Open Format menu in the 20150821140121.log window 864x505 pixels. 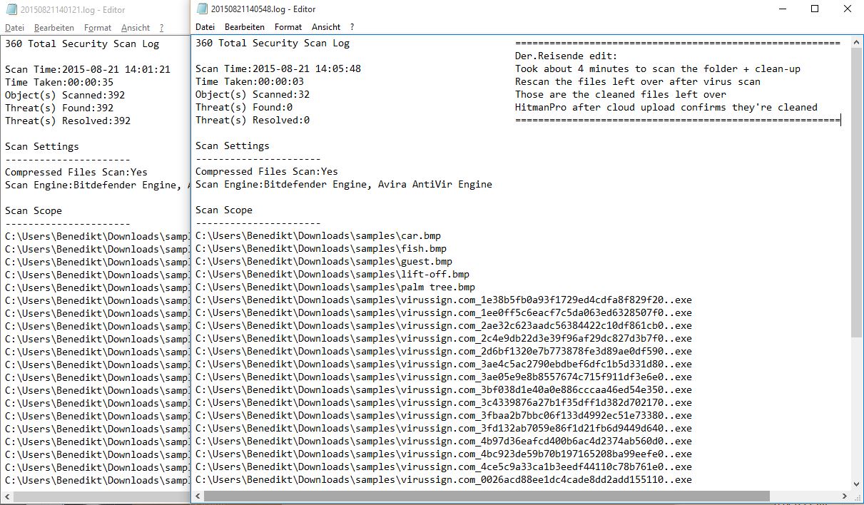click(x=98, y=28)
